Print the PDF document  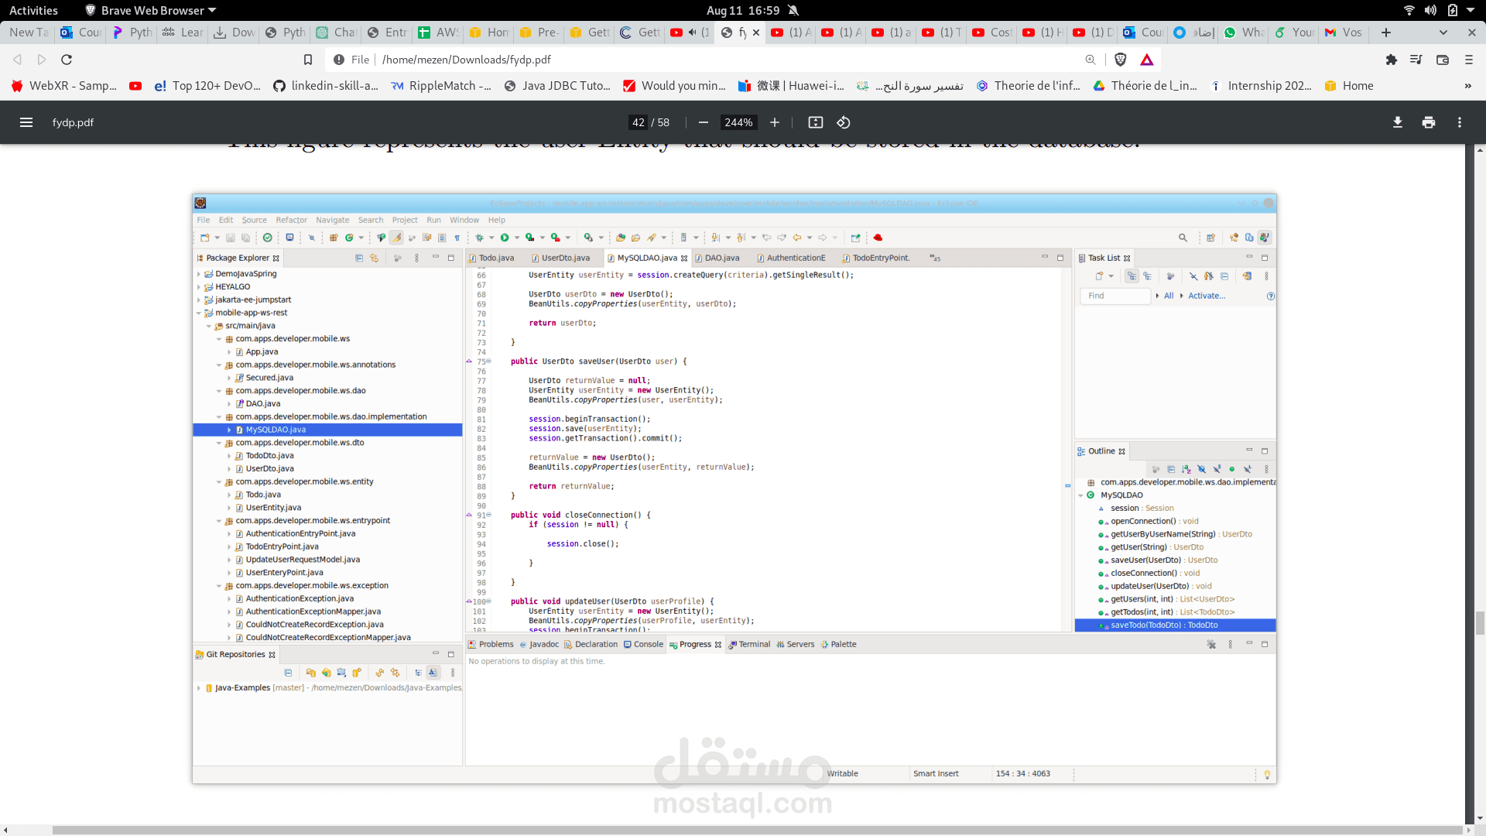[1428, 122]
